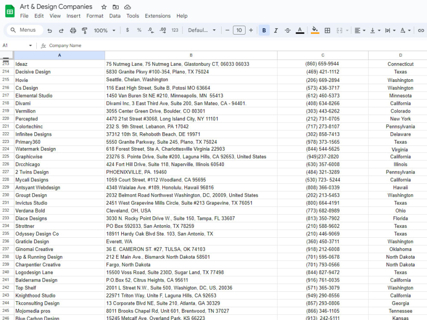The height and width of the screenshot is (320, 427).
Task: Click phone cell '(916) 761-0035'
Action: click(x=323, y=280)
